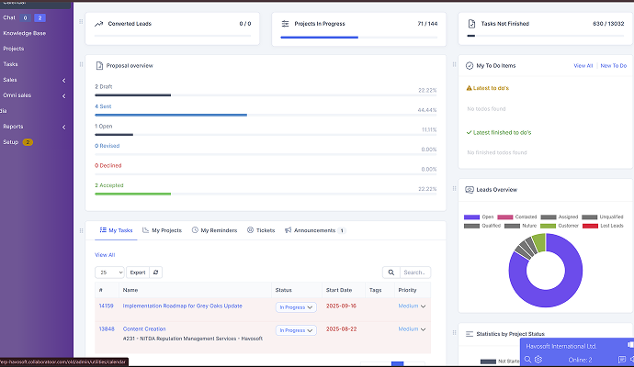Click the tasks Search input field
This screenshot has width=634, height=367.
click(x=415, y=272)
